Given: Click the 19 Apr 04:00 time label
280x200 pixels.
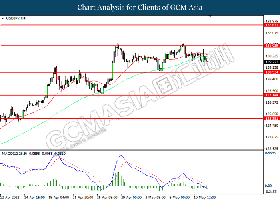Looking at the screenshot, I should tap(59, 198).
